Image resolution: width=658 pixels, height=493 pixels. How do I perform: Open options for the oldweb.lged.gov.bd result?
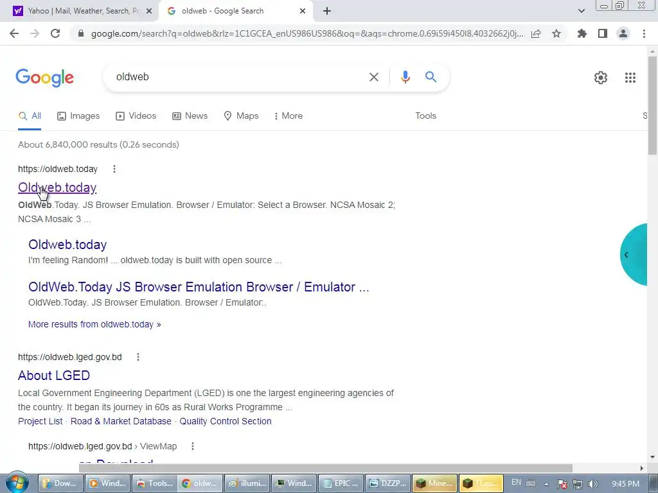point(138,357)
